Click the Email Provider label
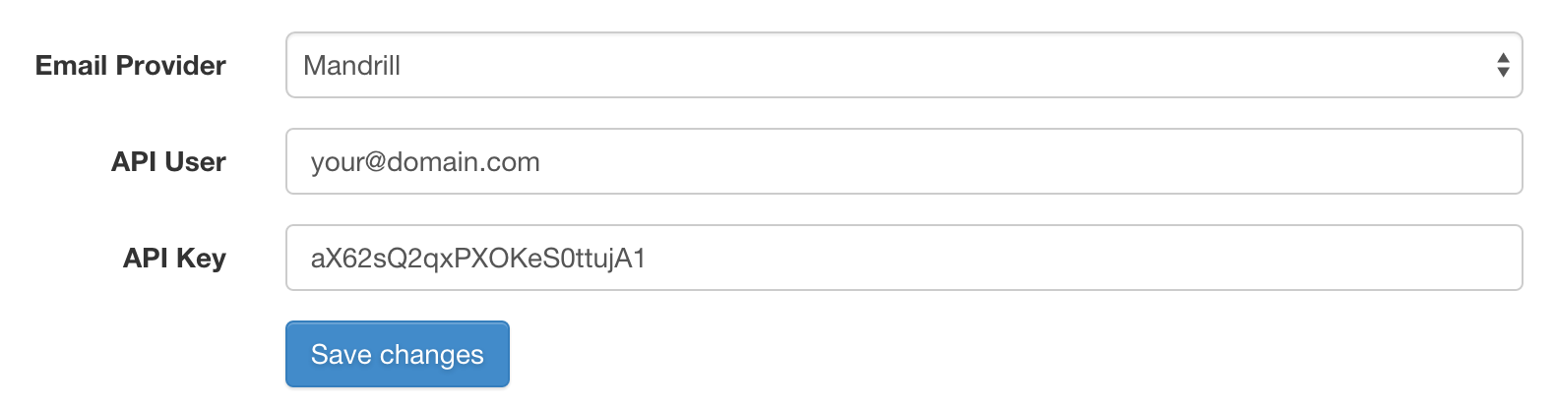 [x=131, y=65]
